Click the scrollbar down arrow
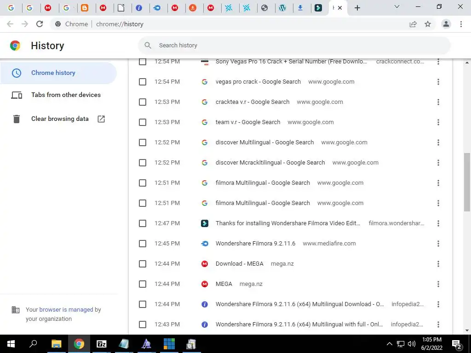This screenshot has height=353, width=471. (x=467, y=330)
